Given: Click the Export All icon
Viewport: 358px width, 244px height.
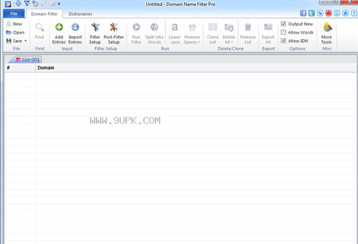Looking at the screenshot, I should pyautogui.click(x=268, y=27).
